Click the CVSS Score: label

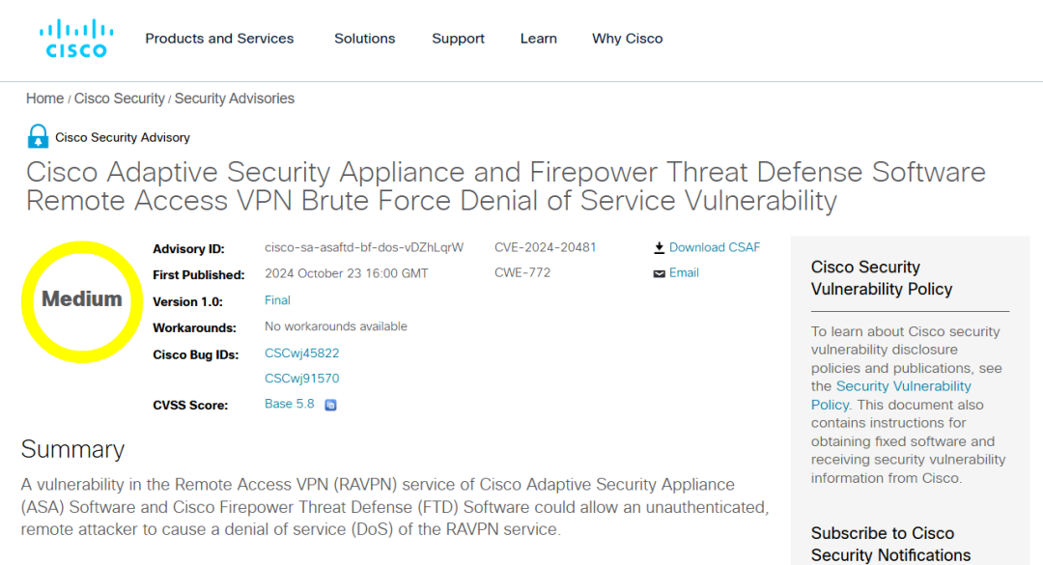click(x=190, y=406)
